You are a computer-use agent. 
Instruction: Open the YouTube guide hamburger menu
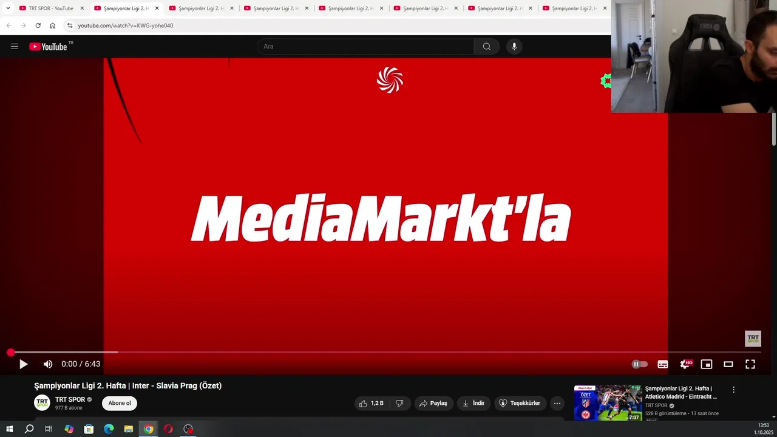pyautogui.click(x=15, y=47)
